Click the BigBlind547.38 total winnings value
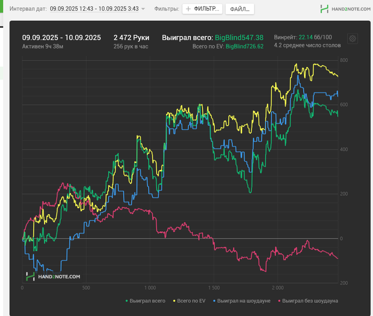 point(239,38)
